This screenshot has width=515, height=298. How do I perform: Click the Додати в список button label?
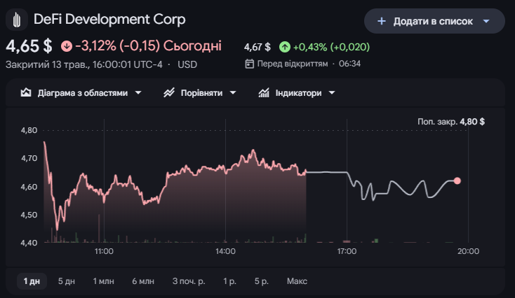click(x=433, y=21)
